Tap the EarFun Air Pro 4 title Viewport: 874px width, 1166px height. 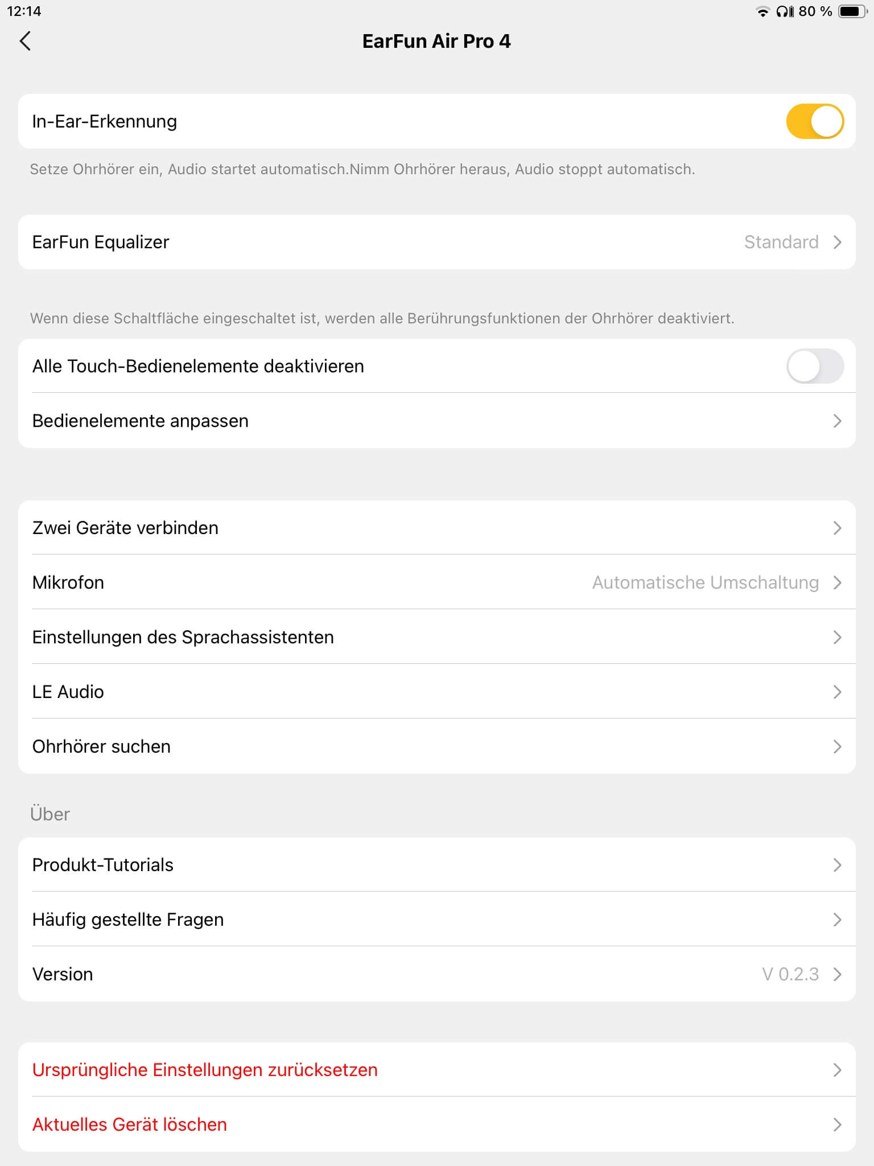[436, 41]
